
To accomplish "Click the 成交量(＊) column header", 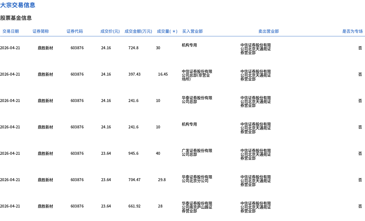I will click(x=167, y=31).
